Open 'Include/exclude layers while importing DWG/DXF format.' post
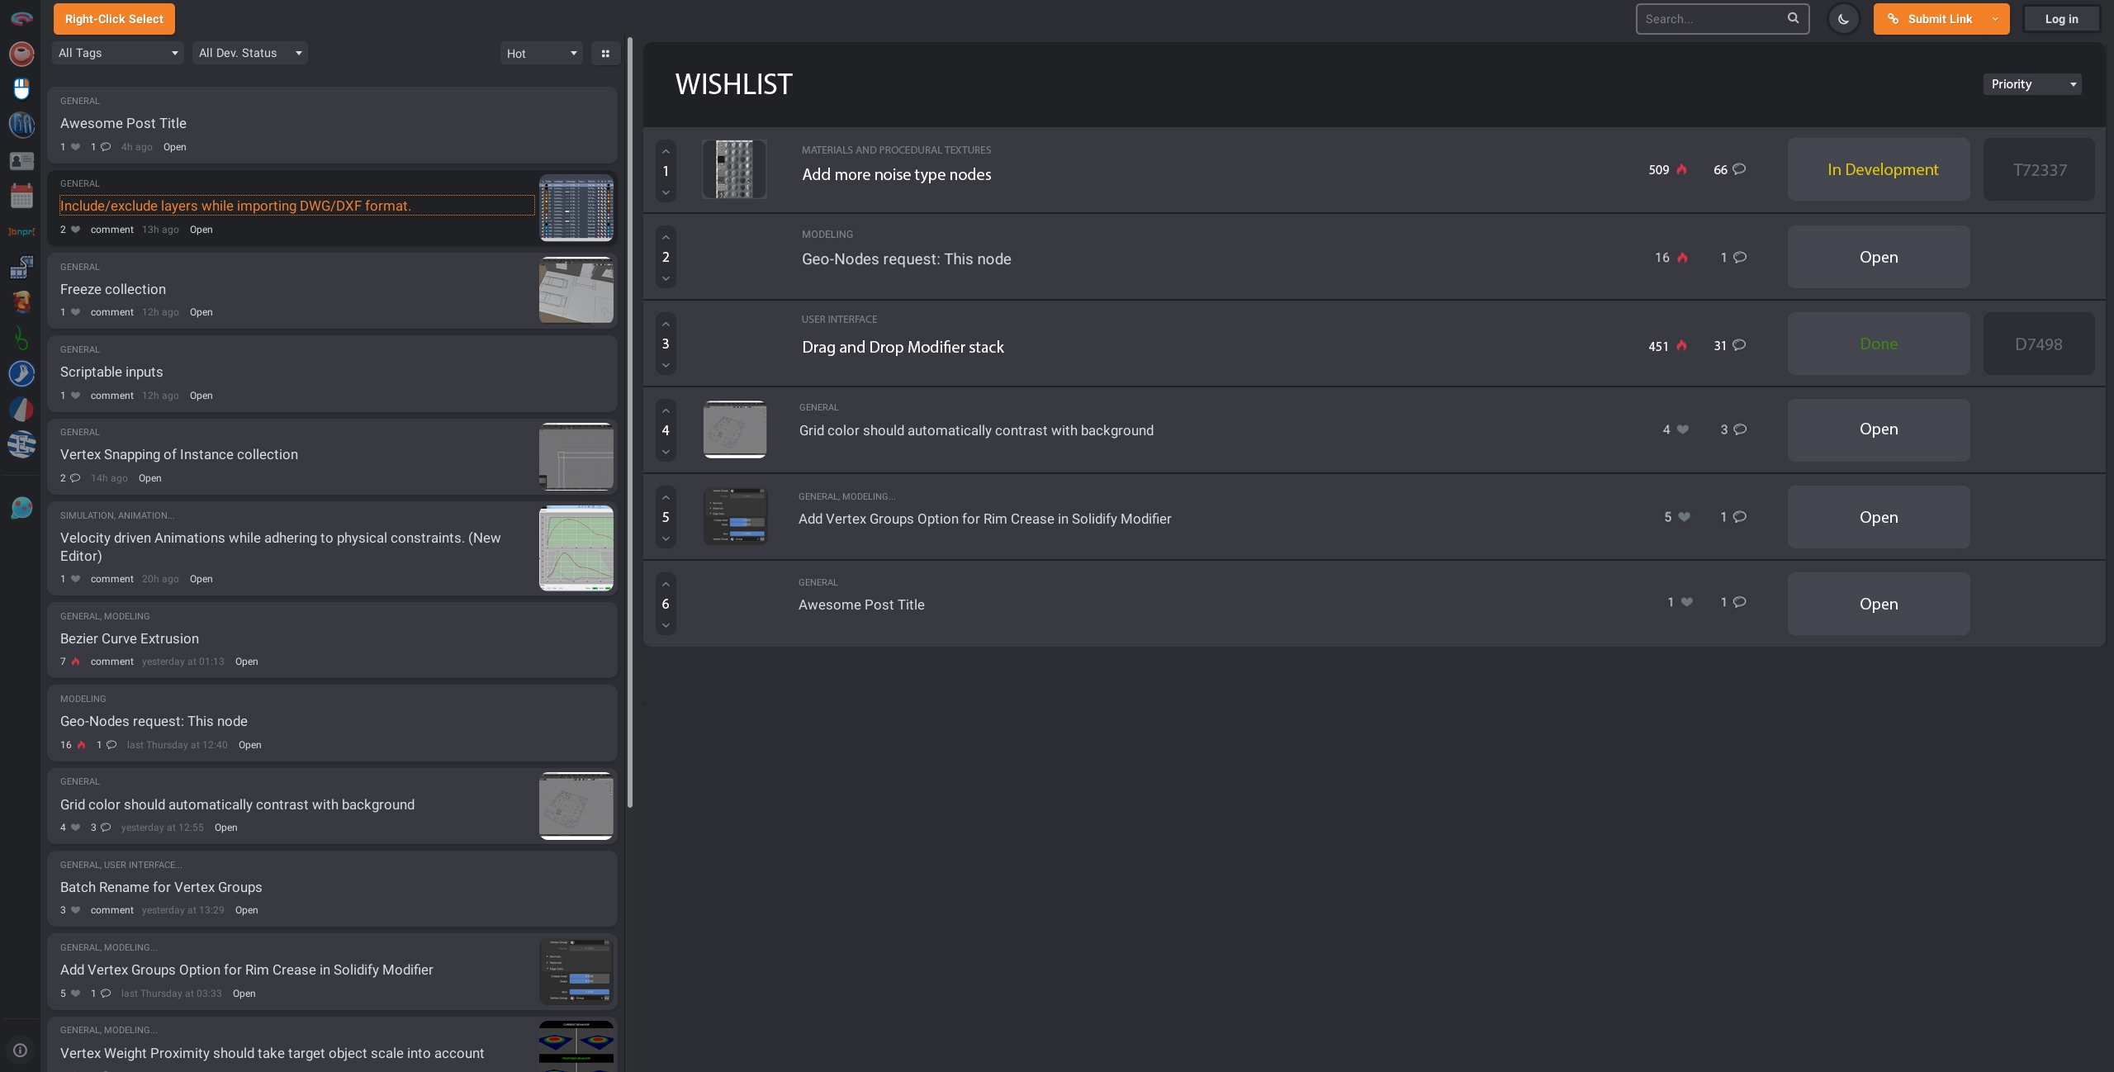 (235, 206)
